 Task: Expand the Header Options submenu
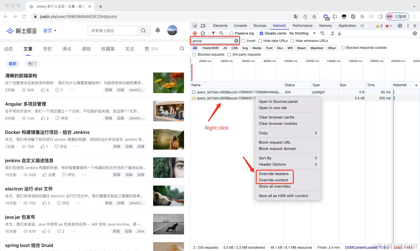tap(288, 164)
